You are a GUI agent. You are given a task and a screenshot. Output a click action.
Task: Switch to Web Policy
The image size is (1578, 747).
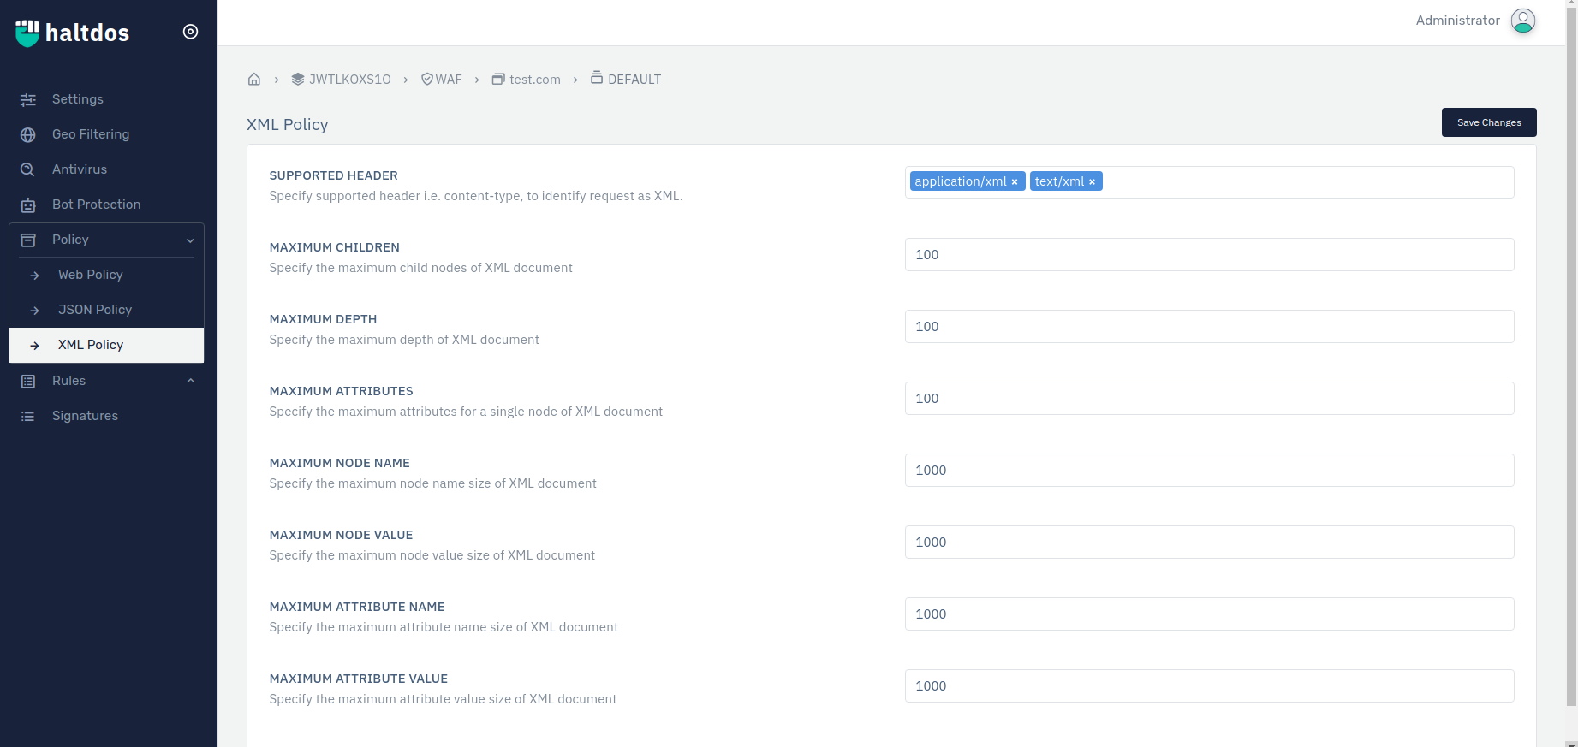click(90, 275)
